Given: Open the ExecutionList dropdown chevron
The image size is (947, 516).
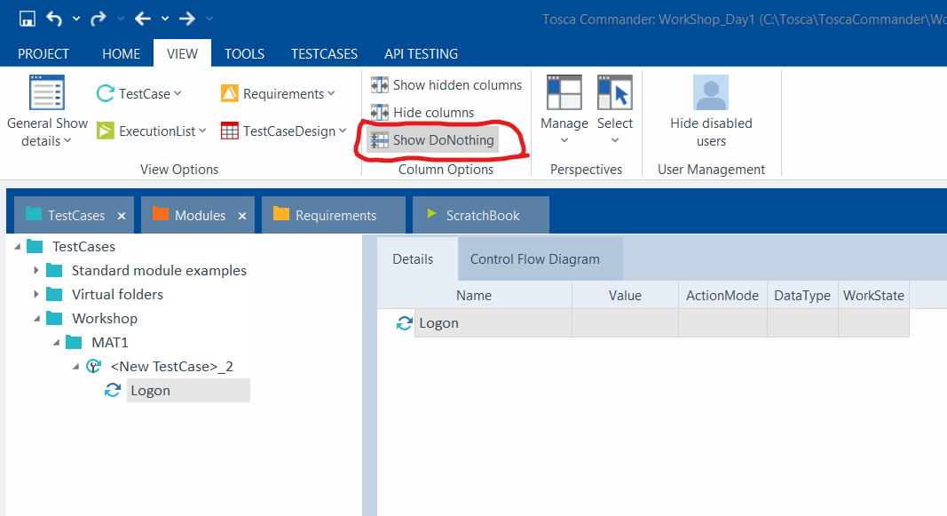Looking at the screenshot, I should click(202, 131).
